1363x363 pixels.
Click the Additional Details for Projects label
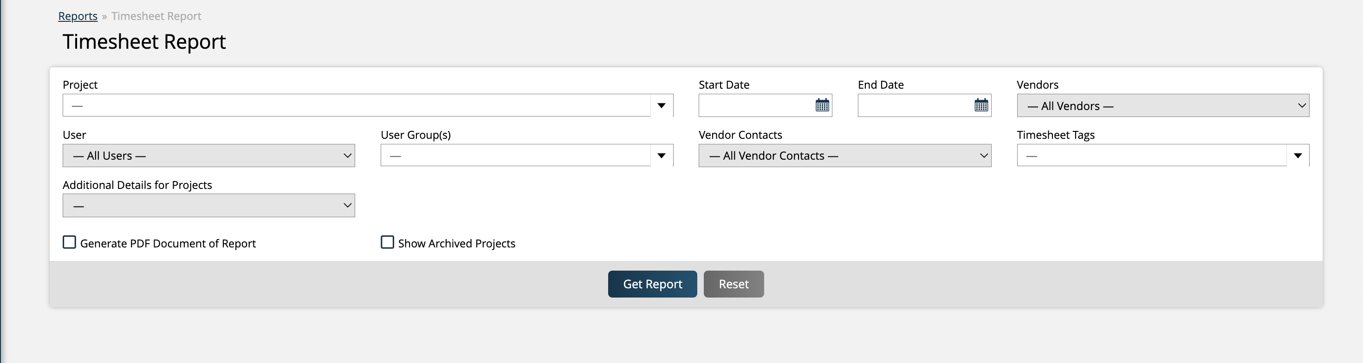click(x=137, y=185)
